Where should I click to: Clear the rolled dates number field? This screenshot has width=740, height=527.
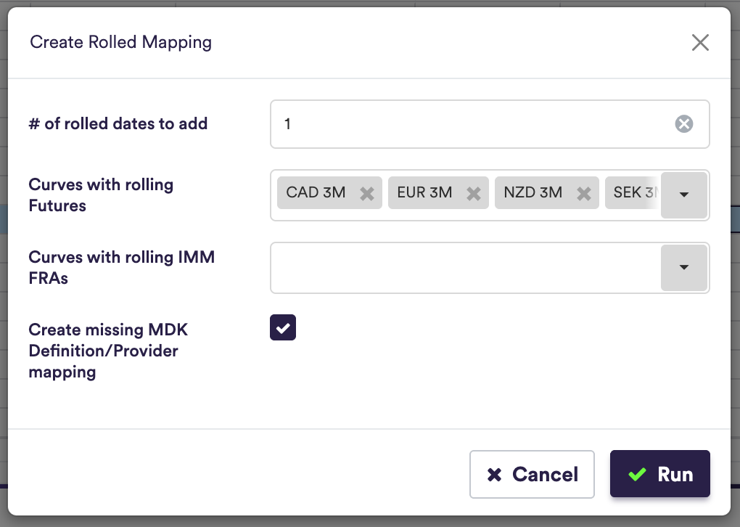pos(683,124)
